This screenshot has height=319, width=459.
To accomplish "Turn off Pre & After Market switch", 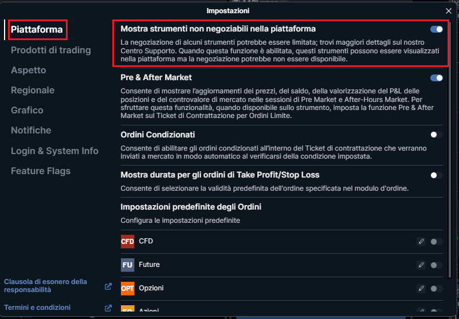I will 436,78.
